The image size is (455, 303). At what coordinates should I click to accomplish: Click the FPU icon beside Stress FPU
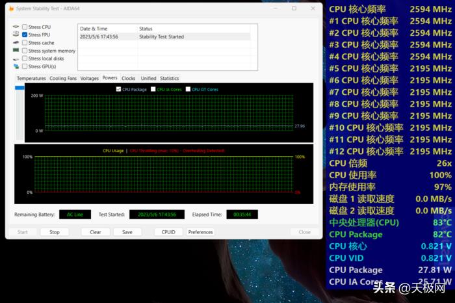coord(16,34)
